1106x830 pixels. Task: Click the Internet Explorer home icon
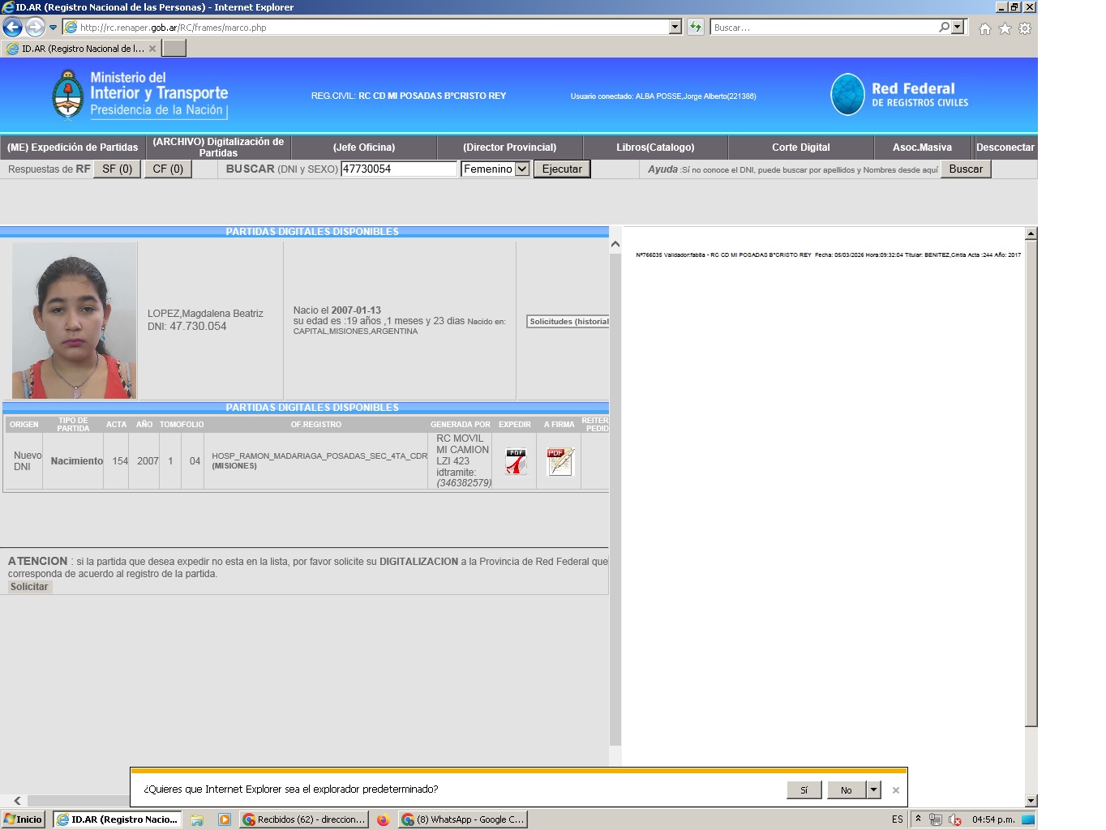pos(984,28)
